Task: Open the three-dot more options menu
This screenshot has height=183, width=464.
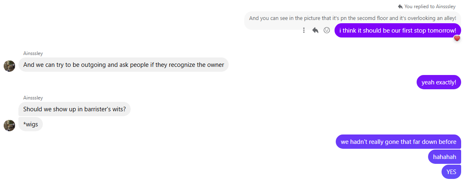Action: coord(304,30)
